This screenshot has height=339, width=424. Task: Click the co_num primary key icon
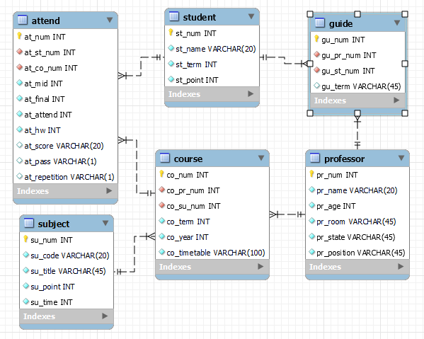161,174
